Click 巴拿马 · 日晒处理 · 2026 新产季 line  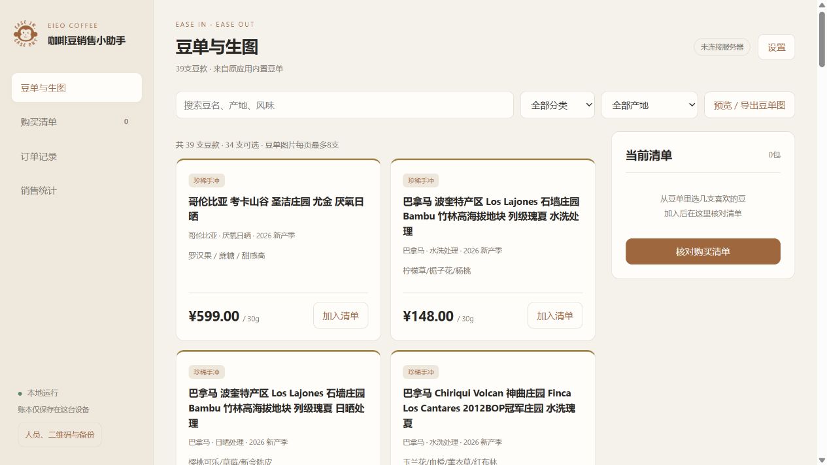click(x=238, y=442)
